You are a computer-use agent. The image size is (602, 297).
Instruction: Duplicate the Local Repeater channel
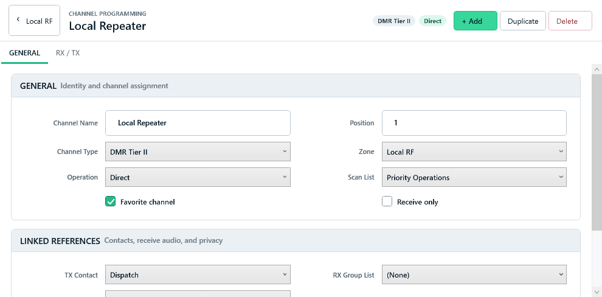point(522,21)
